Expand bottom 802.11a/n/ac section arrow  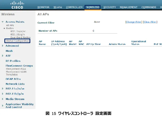click(3, 89)
